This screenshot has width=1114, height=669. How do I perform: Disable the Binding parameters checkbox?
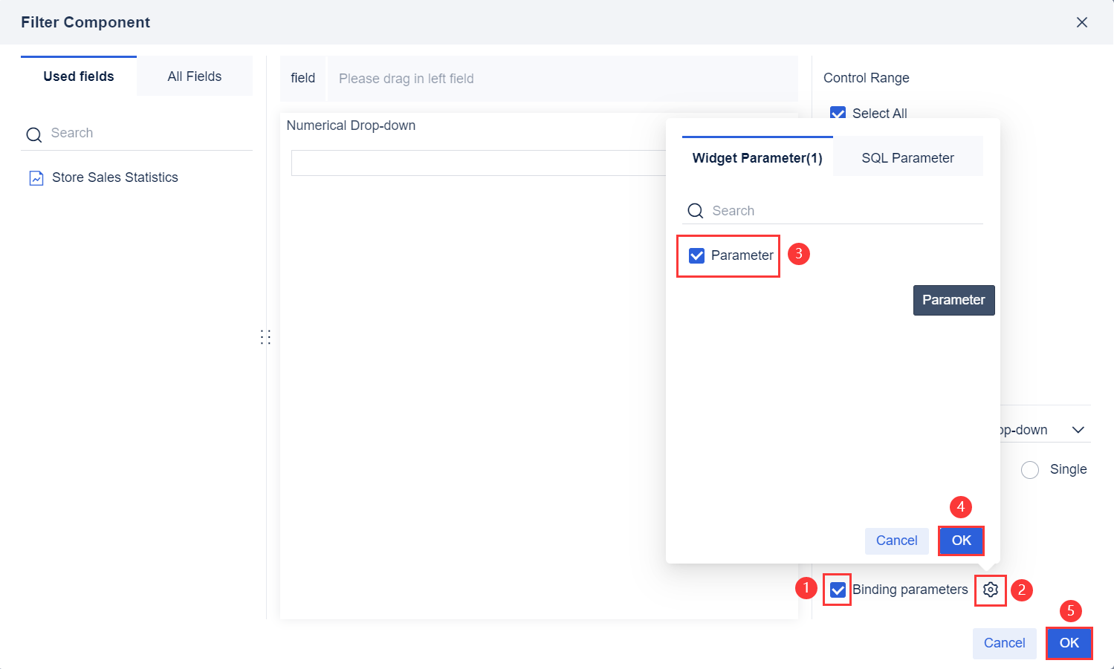point(837,590)
